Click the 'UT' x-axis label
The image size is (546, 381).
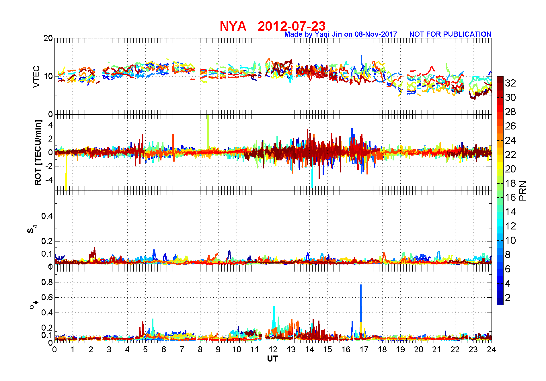pos(272,359)
